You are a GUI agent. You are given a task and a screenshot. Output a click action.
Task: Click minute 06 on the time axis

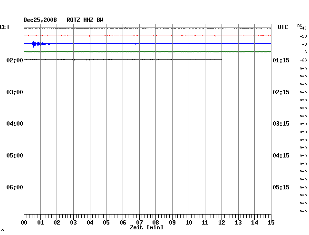pos(123,223)
